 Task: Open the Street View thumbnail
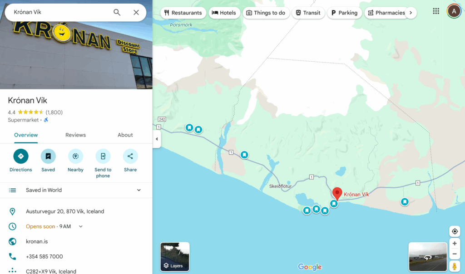tap(428, 257)
